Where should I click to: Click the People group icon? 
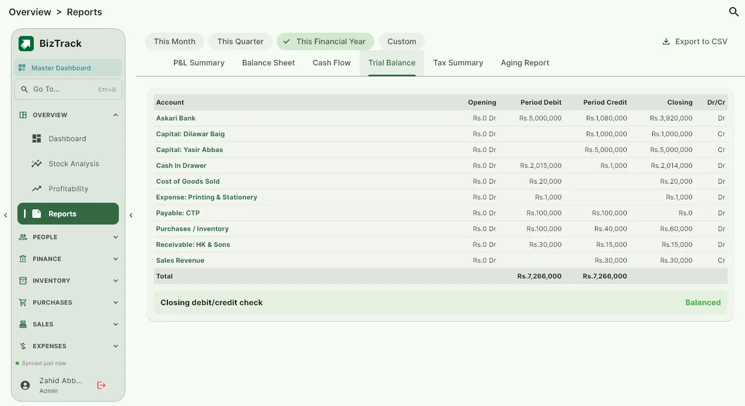[x=23, y=237]
